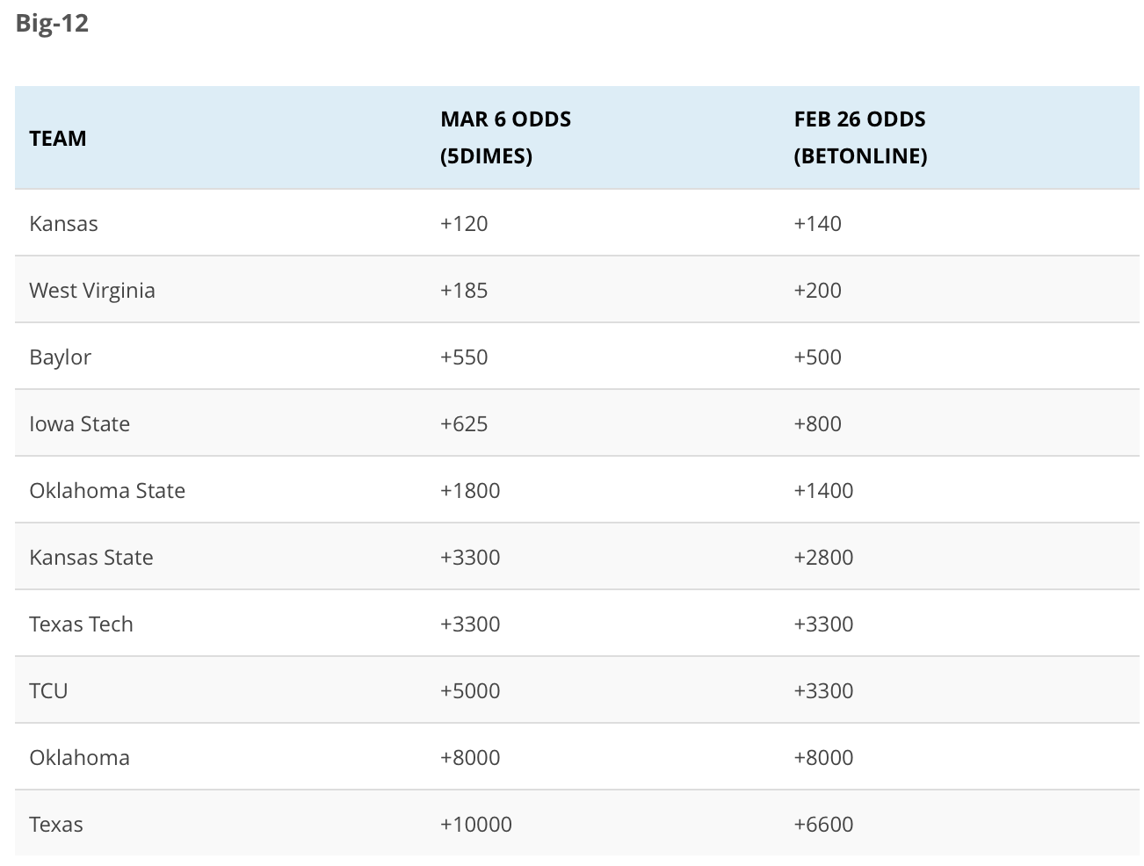
Task: Select the TEAM column header
Action: (x=58, y=139)
